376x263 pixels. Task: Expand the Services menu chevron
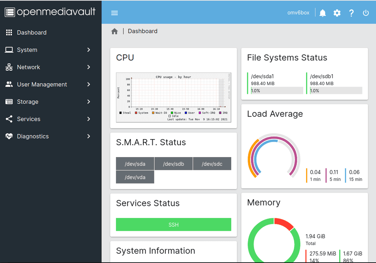point(89,119)
